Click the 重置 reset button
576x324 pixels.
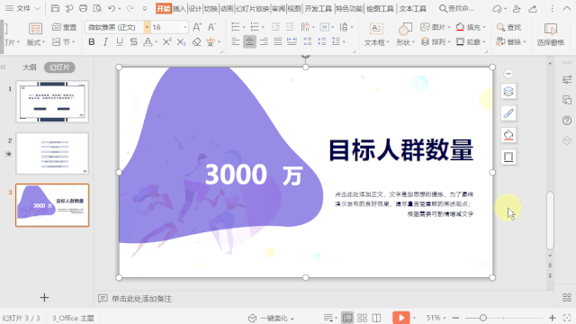(x=64, y=27)
